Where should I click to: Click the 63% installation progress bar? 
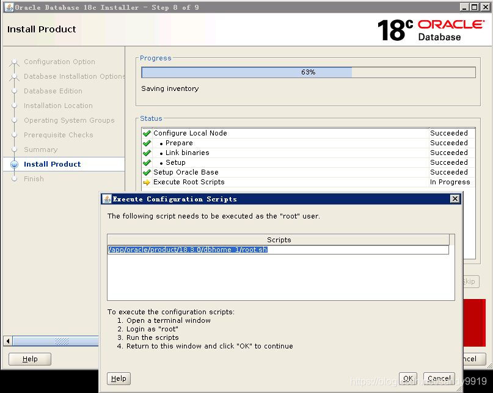pyautogui.click(x=308, y=72)
